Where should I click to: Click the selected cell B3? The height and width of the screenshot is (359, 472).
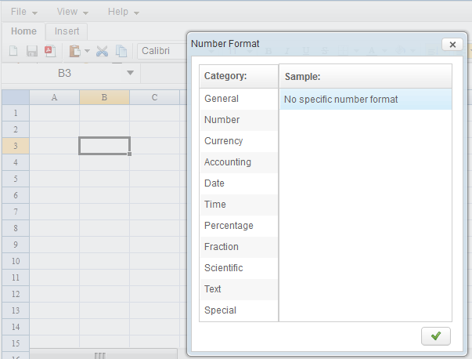pyautogui.click(x=104, y=146)
